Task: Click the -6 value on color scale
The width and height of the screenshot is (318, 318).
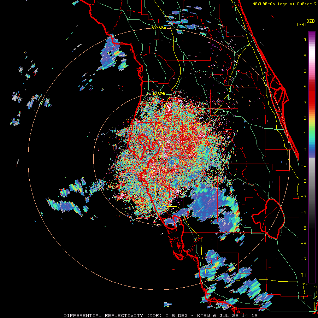Action: coord(304,244)
